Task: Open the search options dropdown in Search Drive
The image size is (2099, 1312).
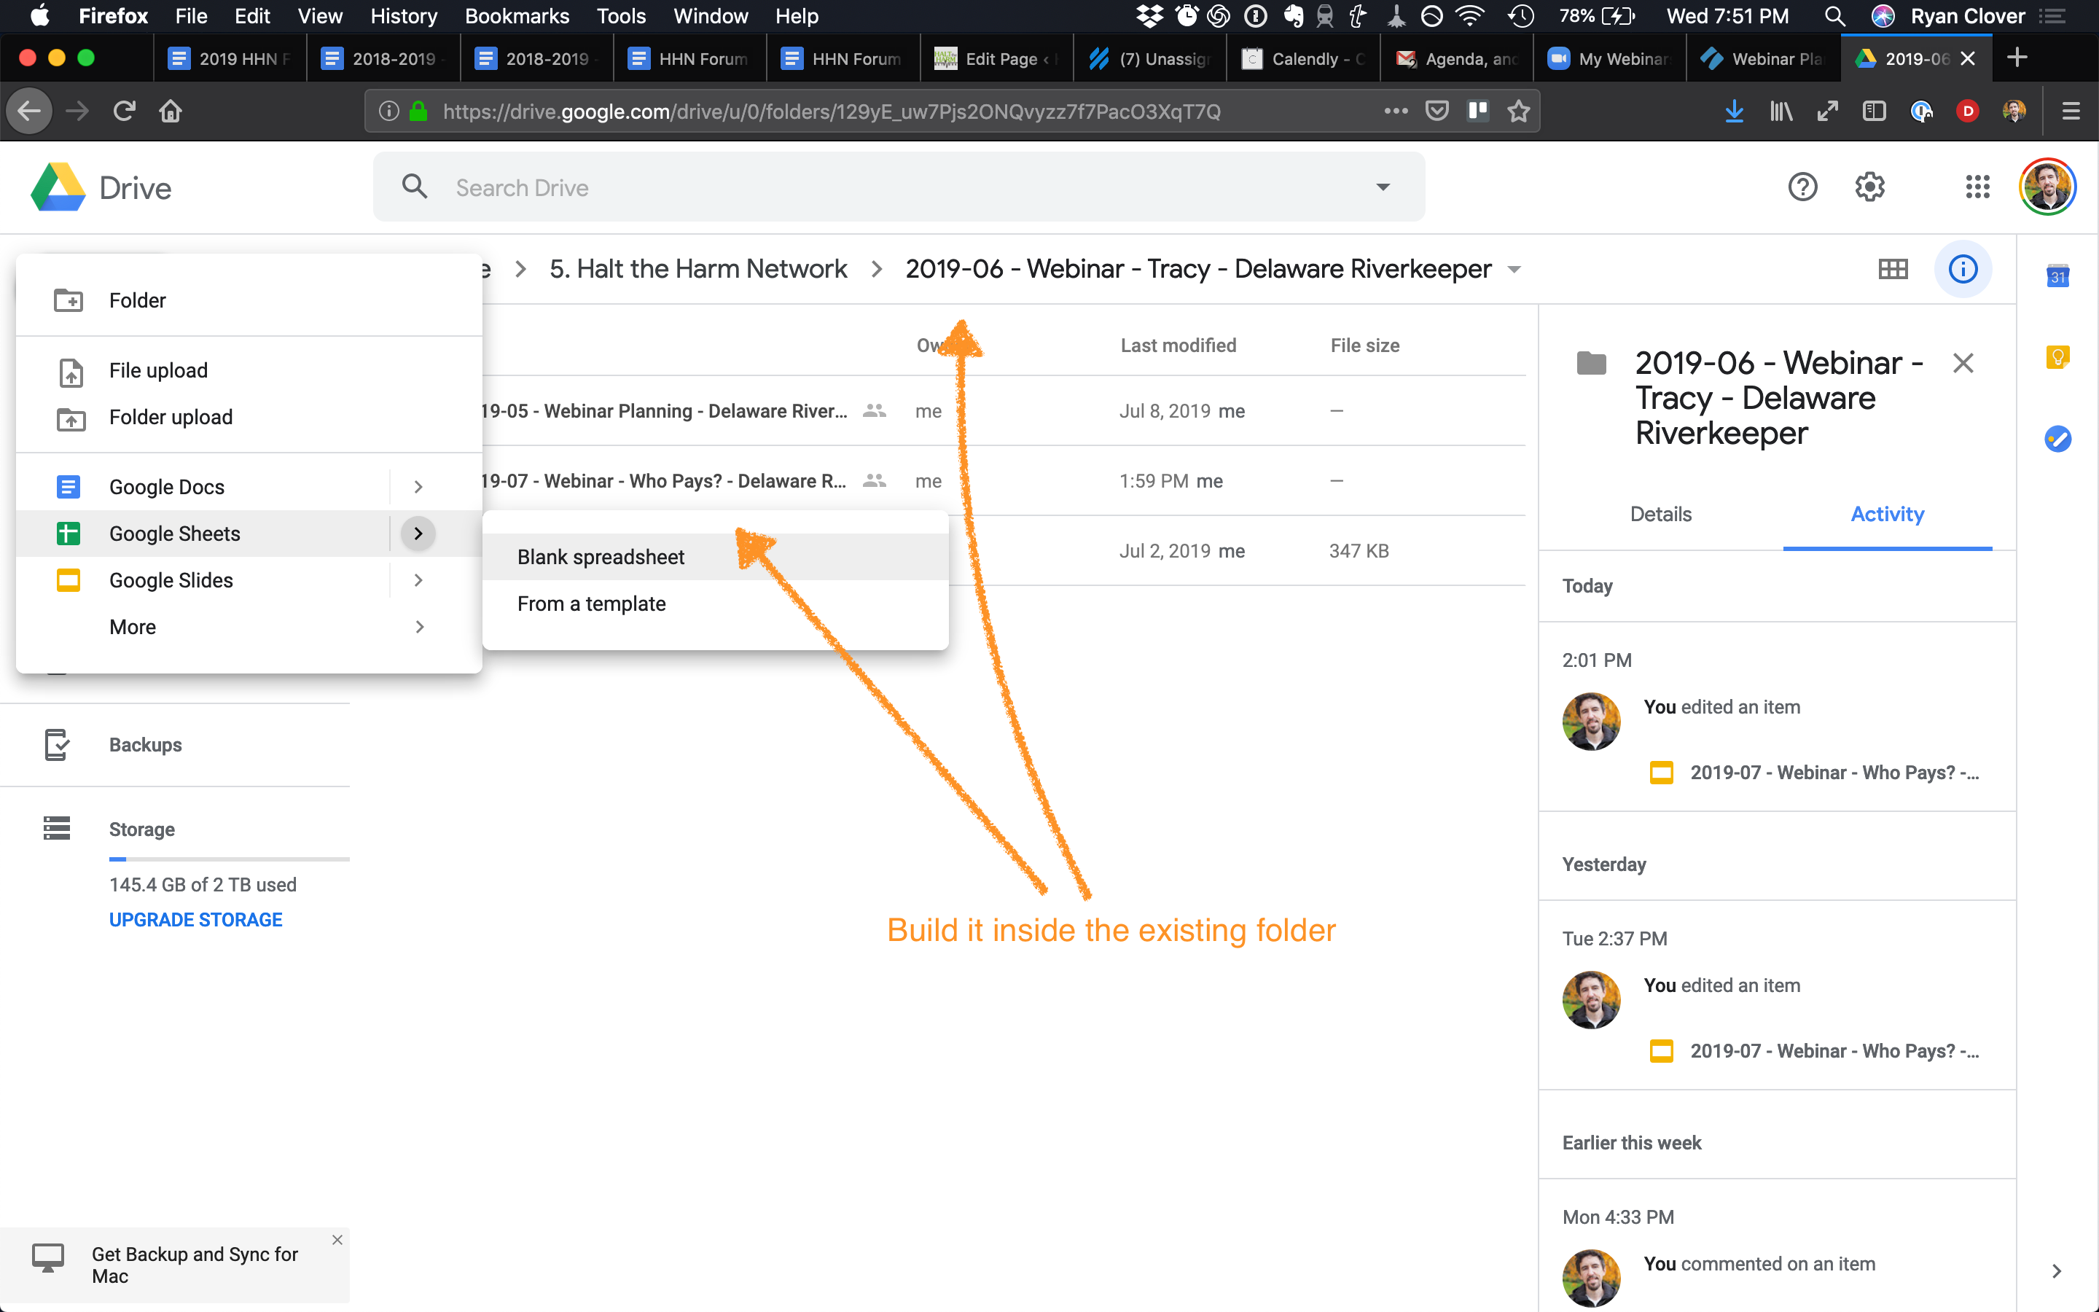Action: tap(1383, 187)
